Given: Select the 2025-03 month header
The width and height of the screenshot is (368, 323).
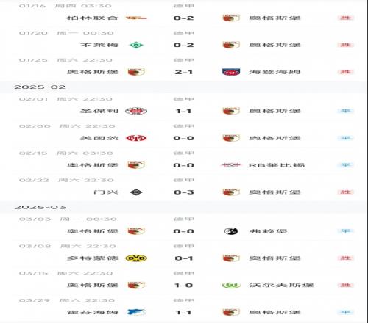Looking at the screenshot, I should click(40, 207).
